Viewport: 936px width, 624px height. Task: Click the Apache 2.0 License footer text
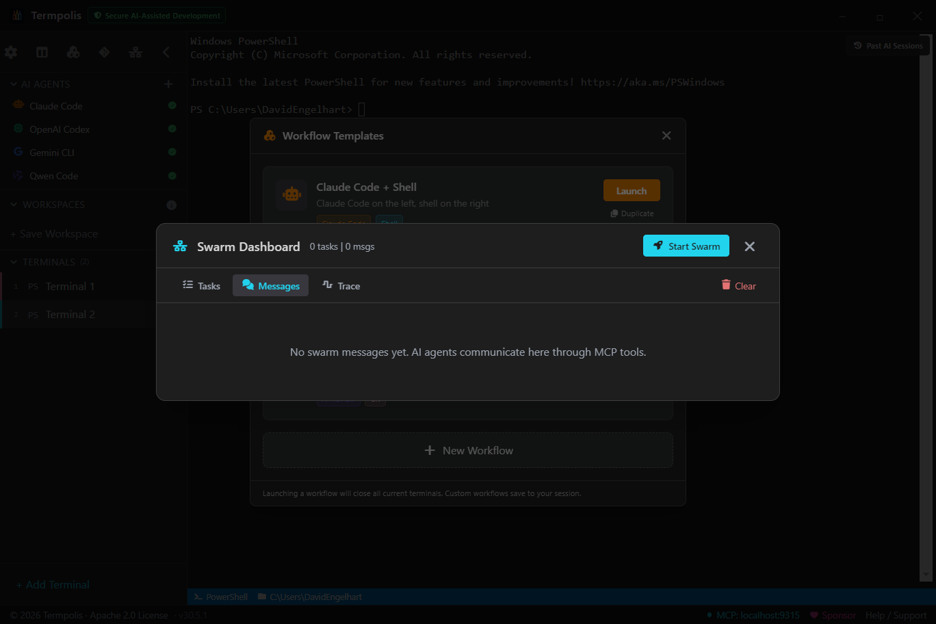(x=129, y=615)
